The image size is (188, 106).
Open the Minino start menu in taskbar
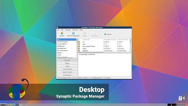pyautogui.click(x=3, y=105)
